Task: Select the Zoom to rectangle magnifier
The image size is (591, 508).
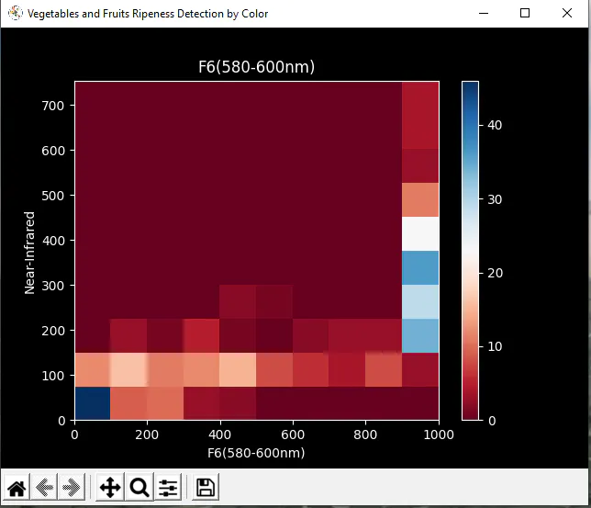Action: (x=139, y=487)
